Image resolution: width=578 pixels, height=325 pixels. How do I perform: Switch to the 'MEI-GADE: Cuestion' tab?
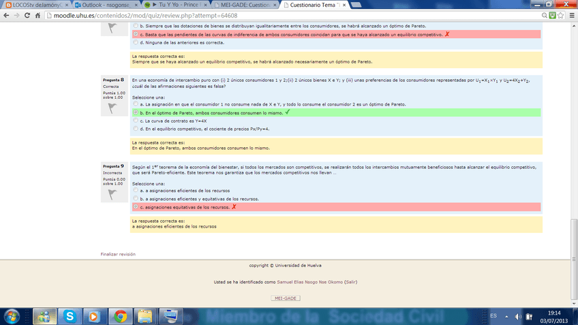tap(245, 5)
